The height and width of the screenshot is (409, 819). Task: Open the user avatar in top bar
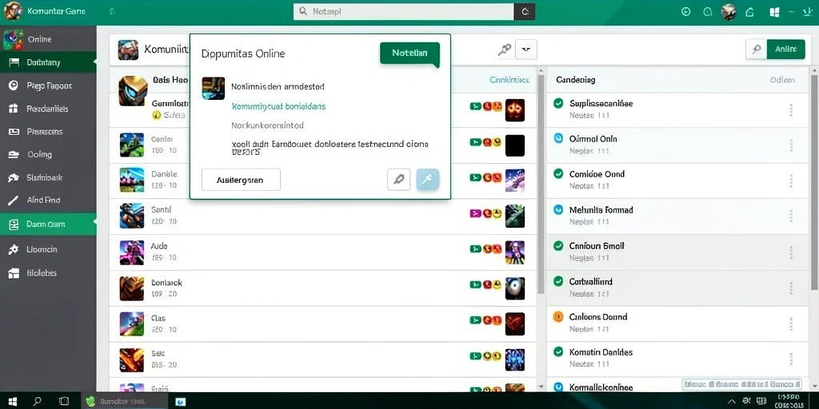point(728,11)
